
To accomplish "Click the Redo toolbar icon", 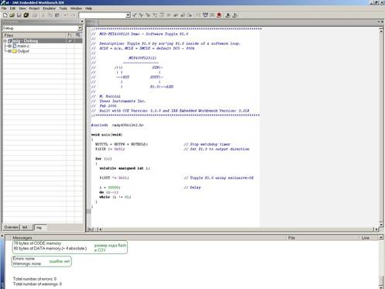I will [73, 15].
